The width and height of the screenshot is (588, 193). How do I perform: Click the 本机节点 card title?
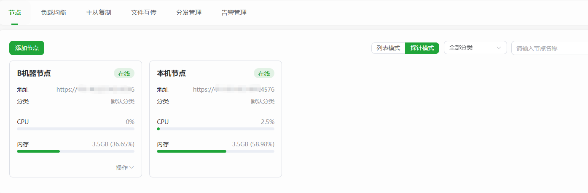pyautogui.click(x=171, y=73)
